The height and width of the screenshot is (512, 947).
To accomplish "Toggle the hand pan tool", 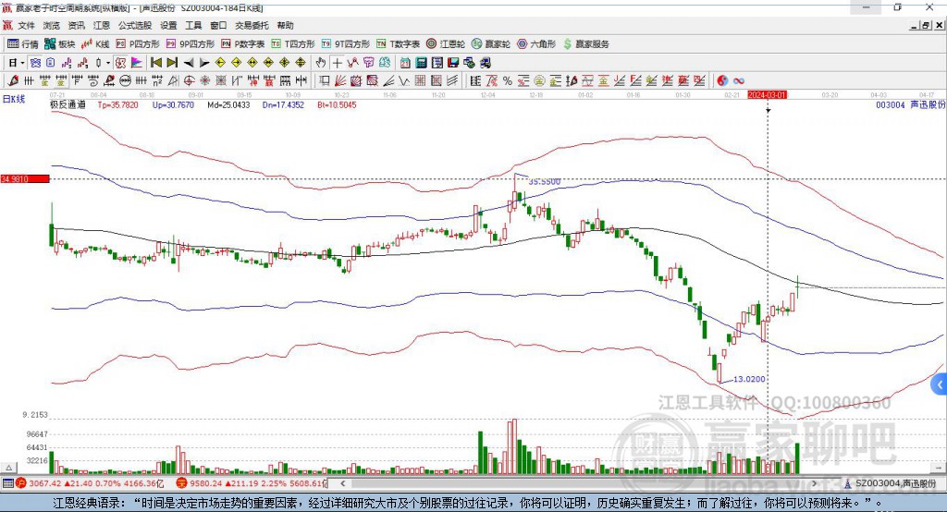I will [321, 62].
